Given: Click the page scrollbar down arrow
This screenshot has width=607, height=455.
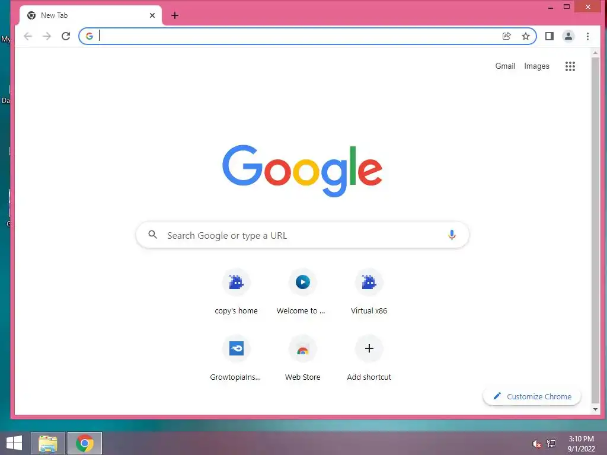Looking at the screenshot, I should (595, 409).
